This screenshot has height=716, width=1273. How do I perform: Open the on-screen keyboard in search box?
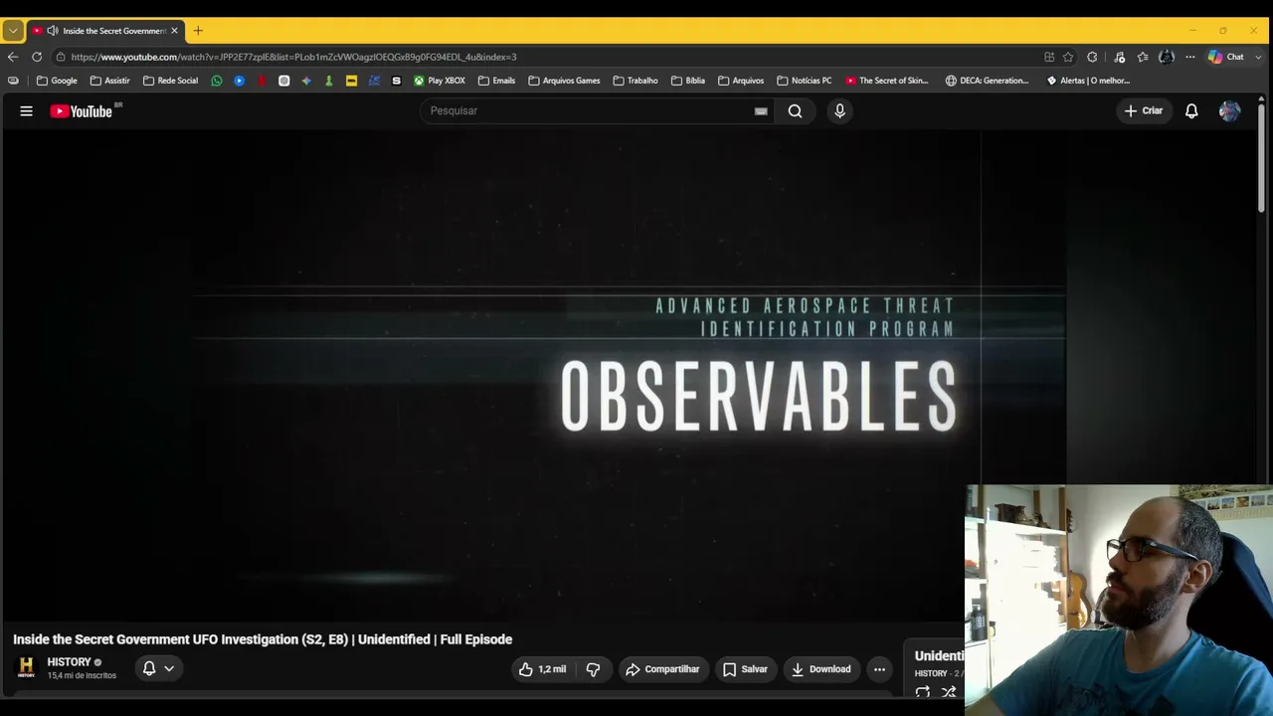coord(761,111)
